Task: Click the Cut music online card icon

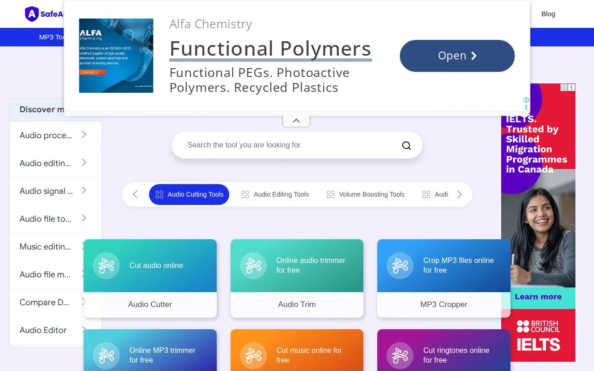Action: (x=253, y=356)
